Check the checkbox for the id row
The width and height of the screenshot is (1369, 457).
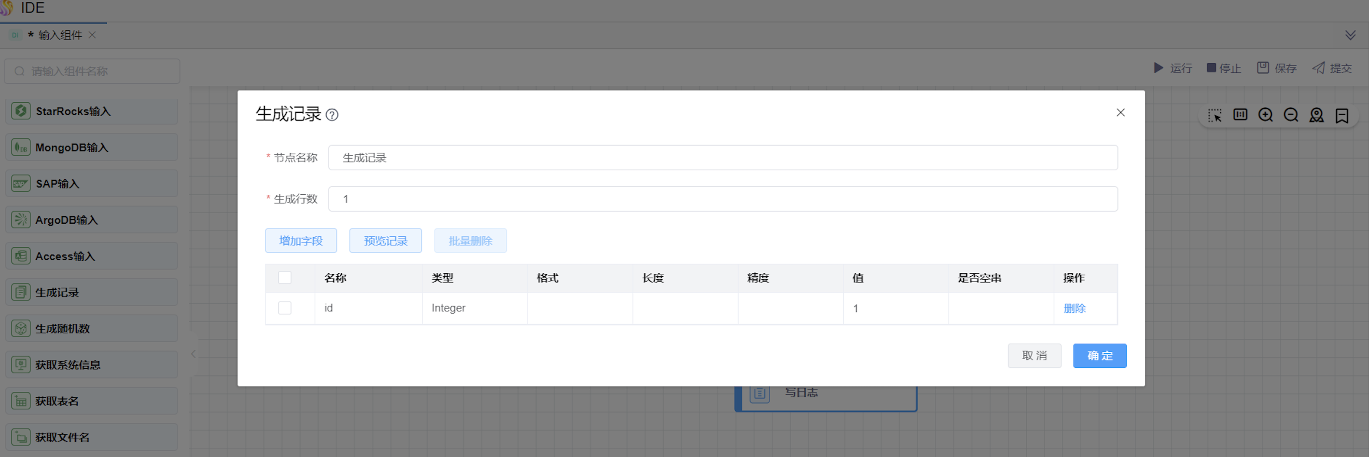click(285, 308)
